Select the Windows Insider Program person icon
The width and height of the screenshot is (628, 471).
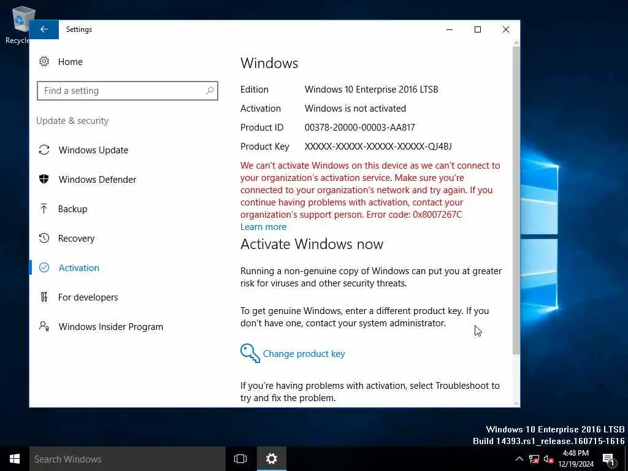pos(44,326)
